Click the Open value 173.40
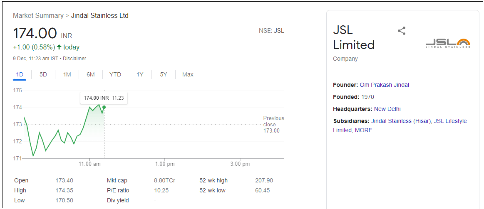 coord(64,181)
